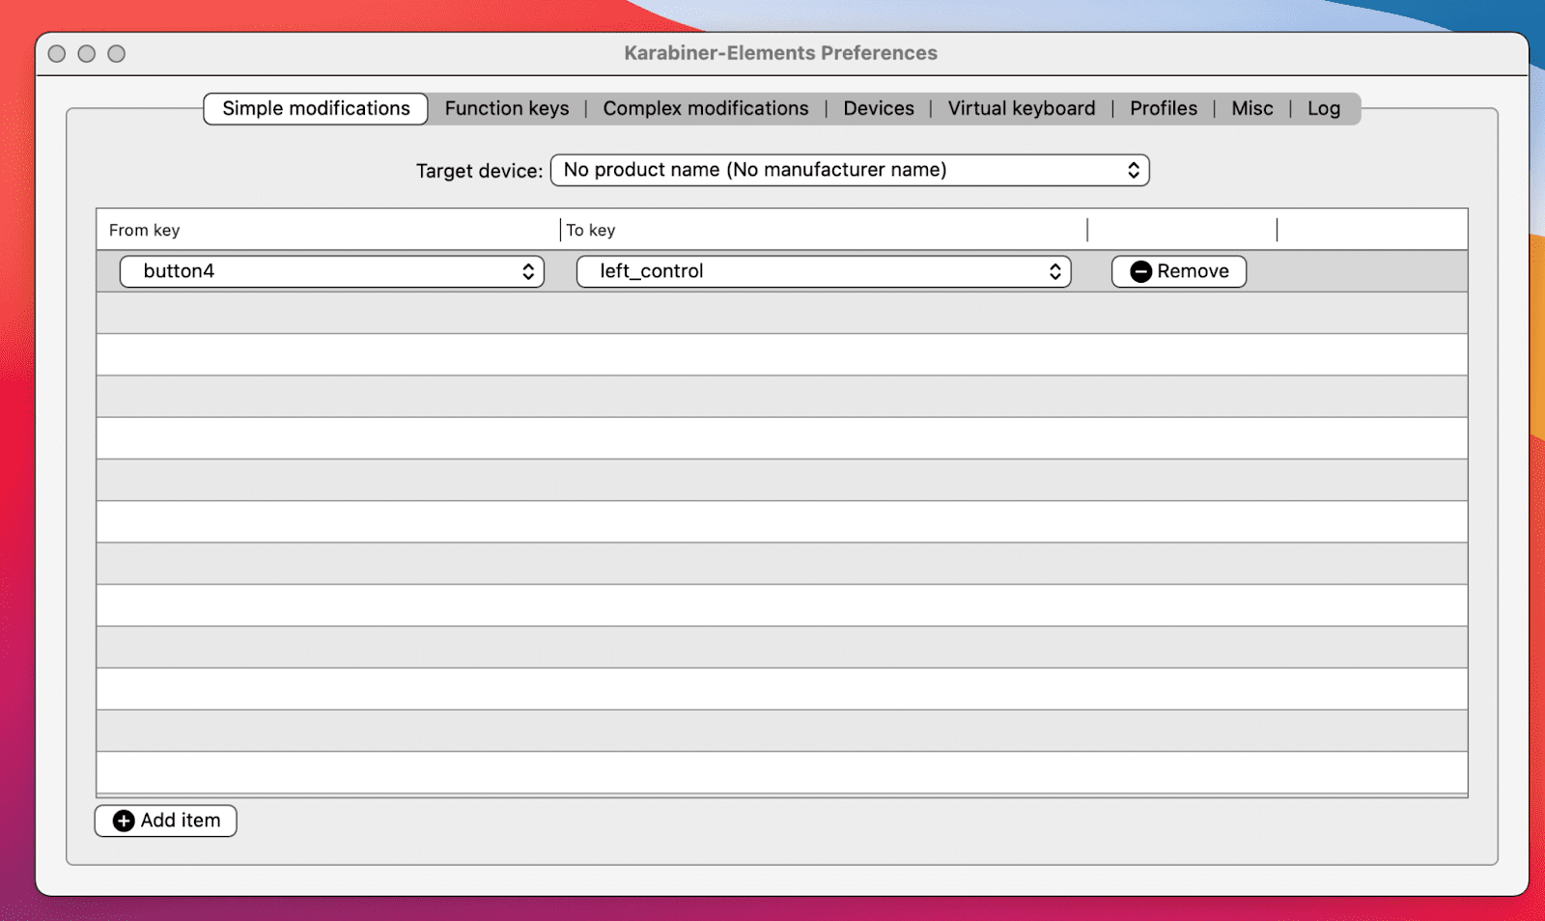The image size is (1545, 921).
Task: Open the left_control To key dropdown
Action: click(824, 271)
